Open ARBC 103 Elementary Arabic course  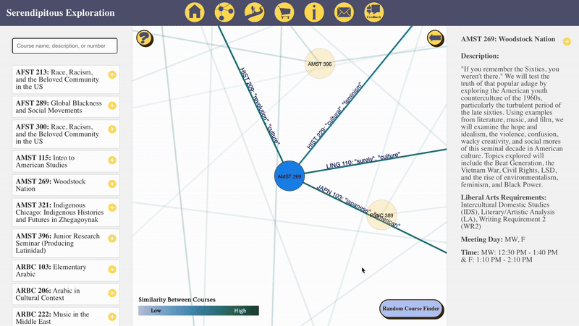coord(66,270)
